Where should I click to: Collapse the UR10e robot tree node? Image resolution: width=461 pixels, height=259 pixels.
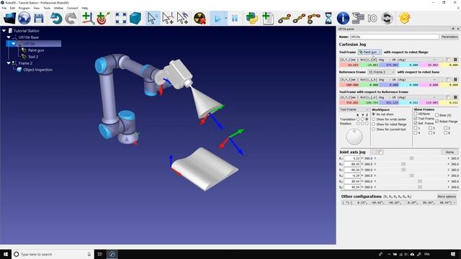coord(14,44)
